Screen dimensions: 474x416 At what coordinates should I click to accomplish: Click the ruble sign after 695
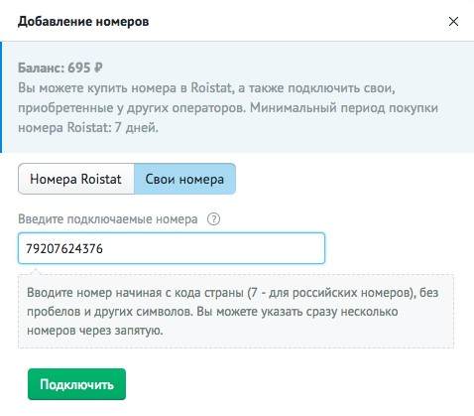tap(98, 68)
